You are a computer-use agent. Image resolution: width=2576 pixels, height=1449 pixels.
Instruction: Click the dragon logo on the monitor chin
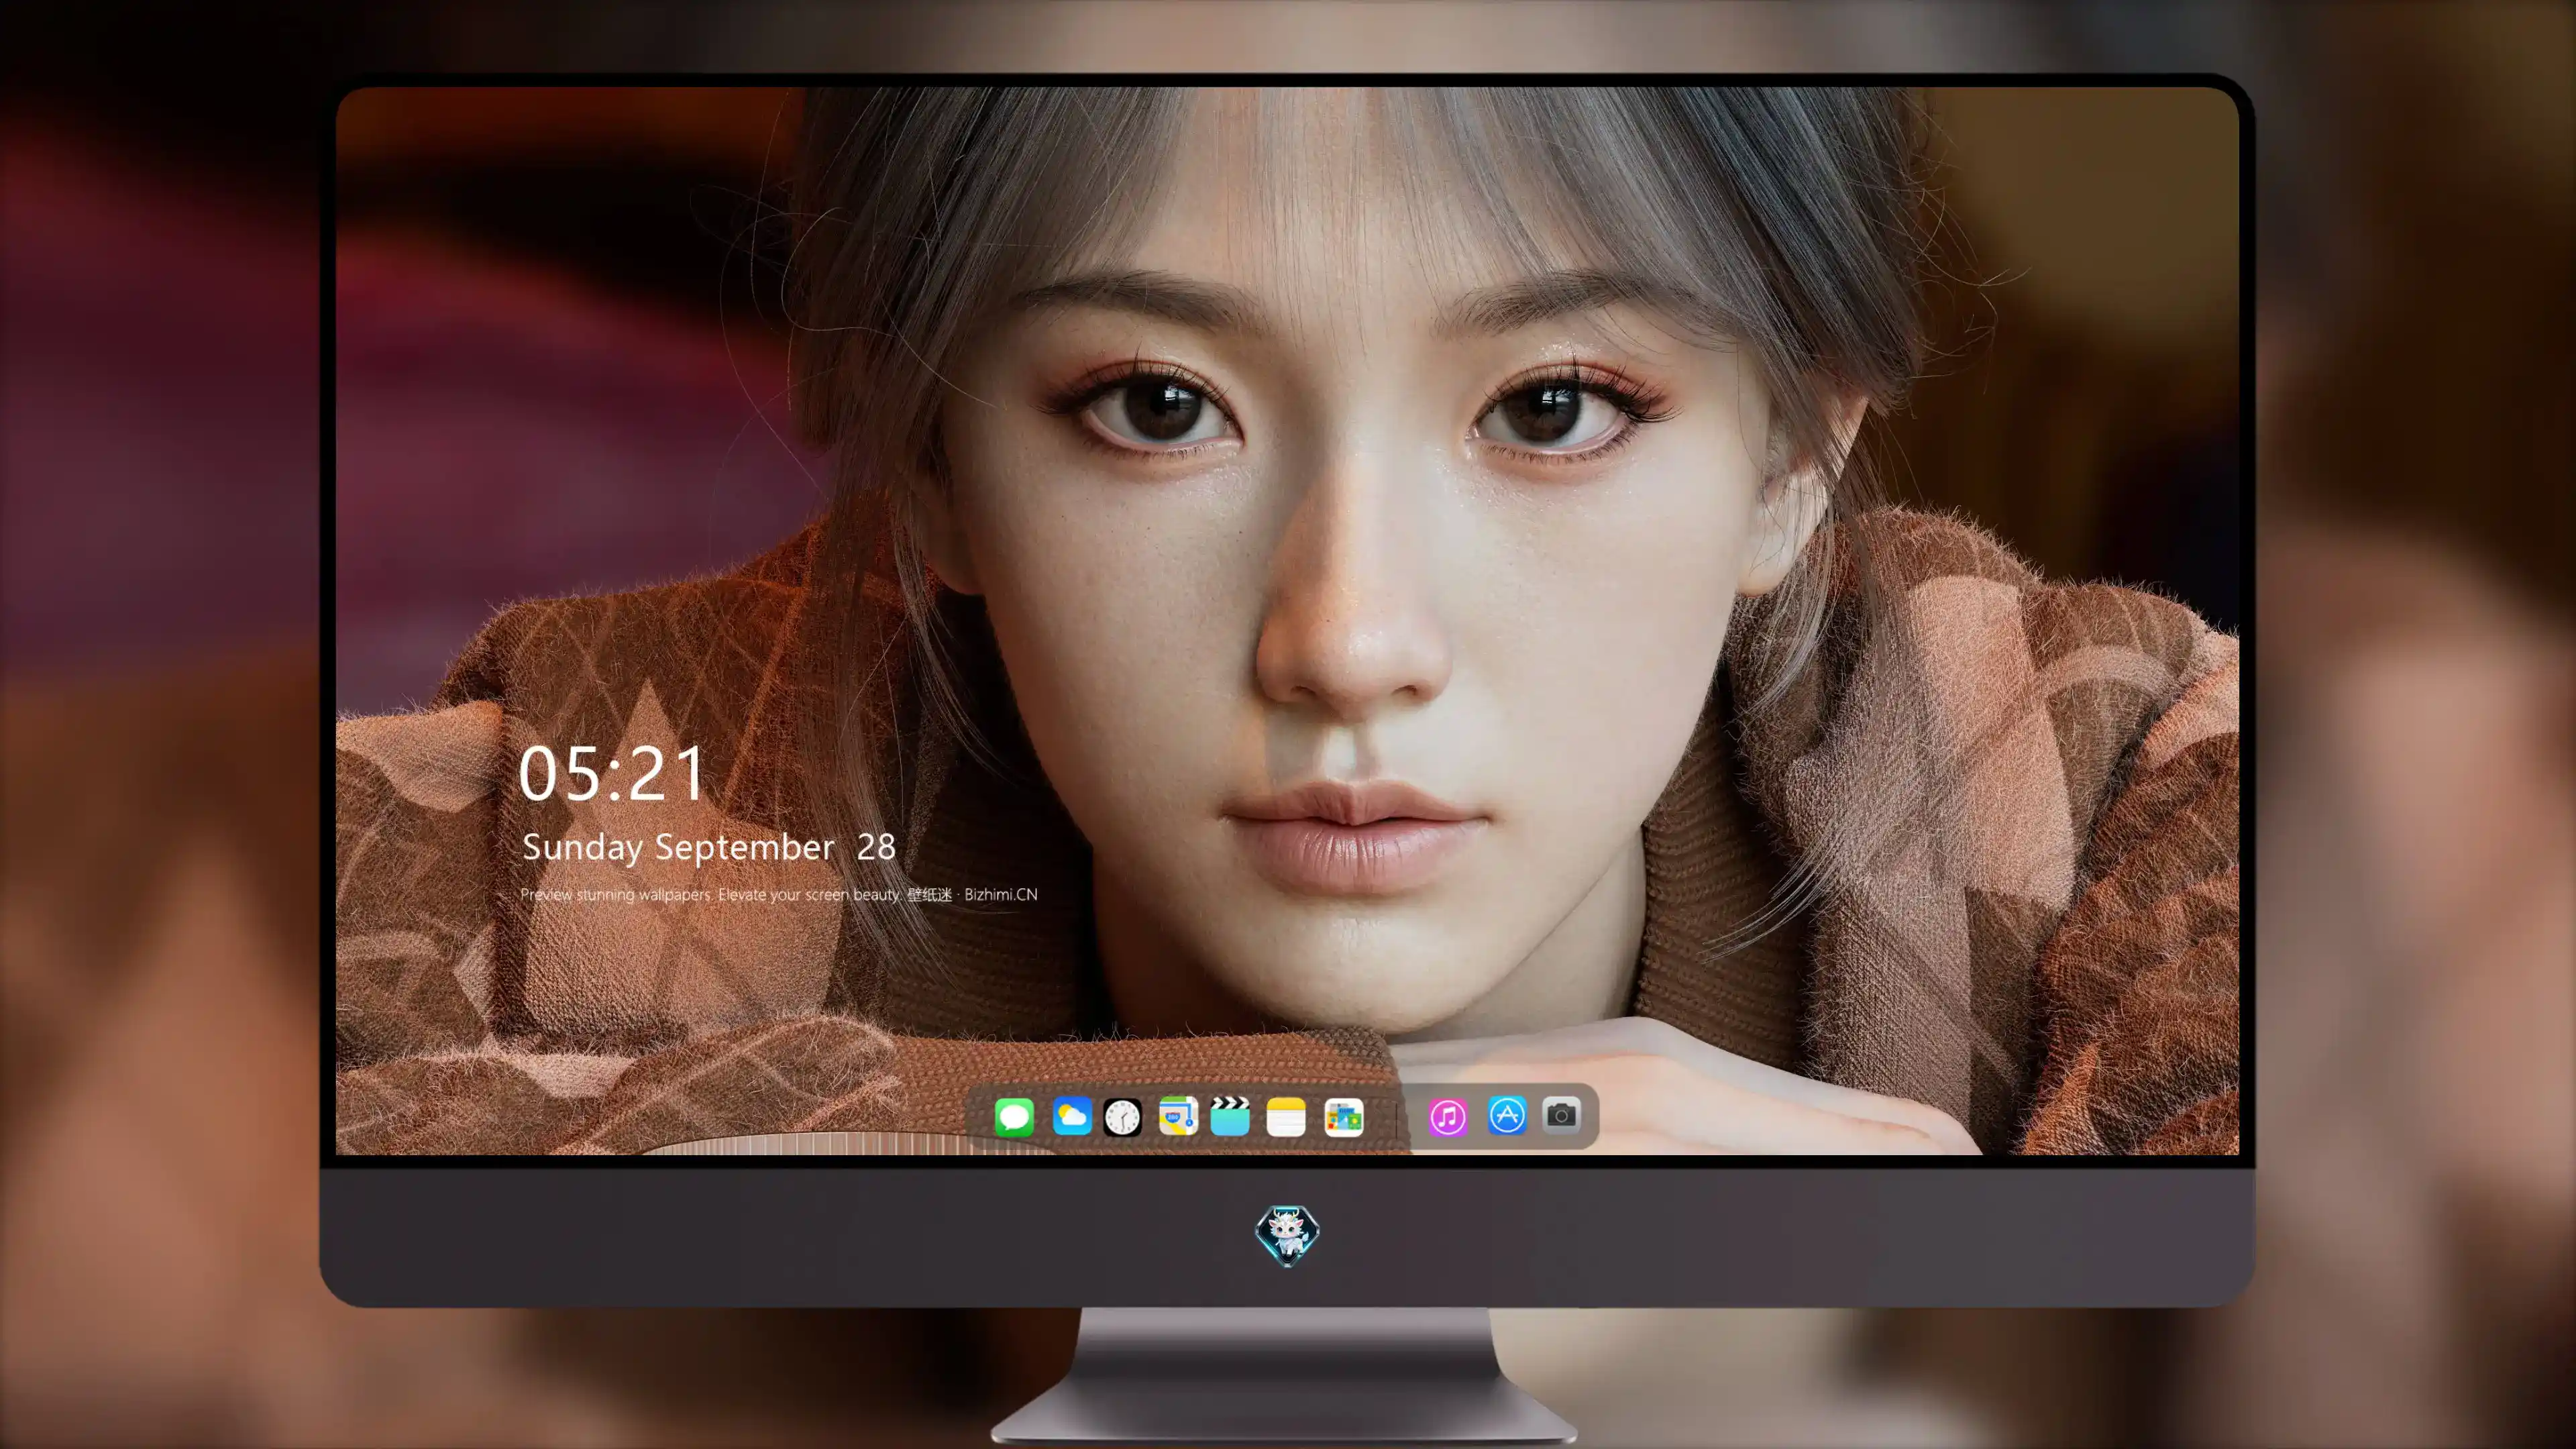click(1287, 1234)
